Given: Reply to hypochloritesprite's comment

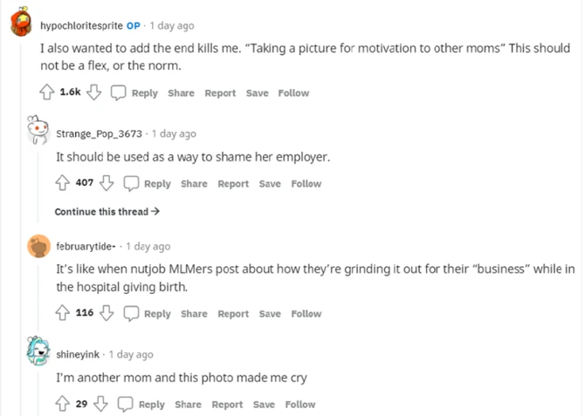Looking at the screenshot, I should (134, 92).
